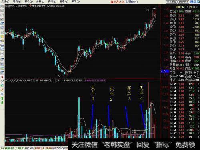
Task: Click the green up arrow sidebar icon
Action: 2,98
